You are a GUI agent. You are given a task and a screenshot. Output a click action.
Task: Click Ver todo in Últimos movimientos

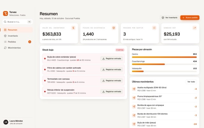(191, 82)
